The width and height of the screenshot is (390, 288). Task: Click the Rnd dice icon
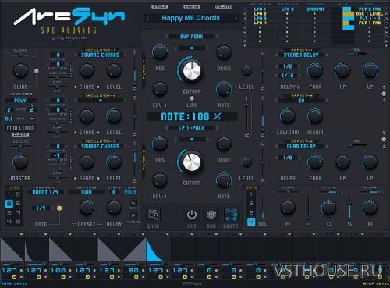click(x=211, y=215)
